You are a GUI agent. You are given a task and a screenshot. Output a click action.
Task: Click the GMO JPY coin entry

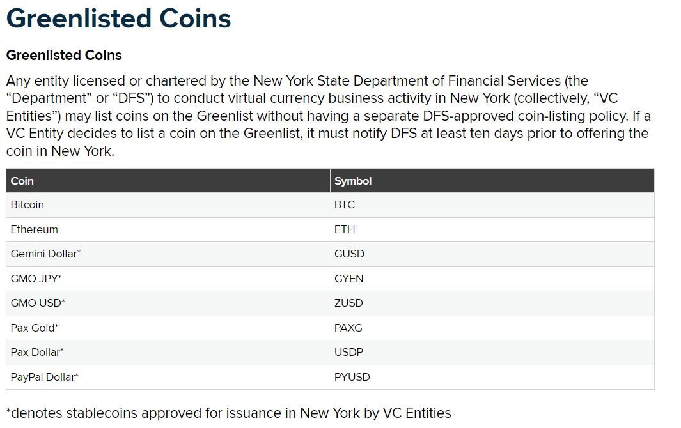click(36, 279)
